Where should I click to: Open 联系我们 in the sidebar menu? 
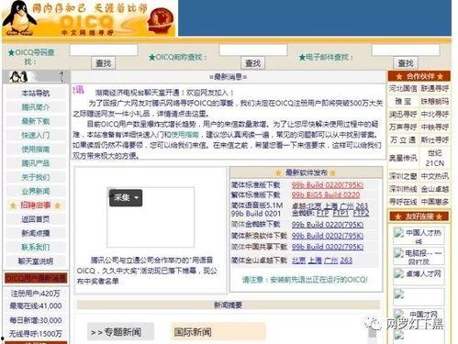pos(36,247)
